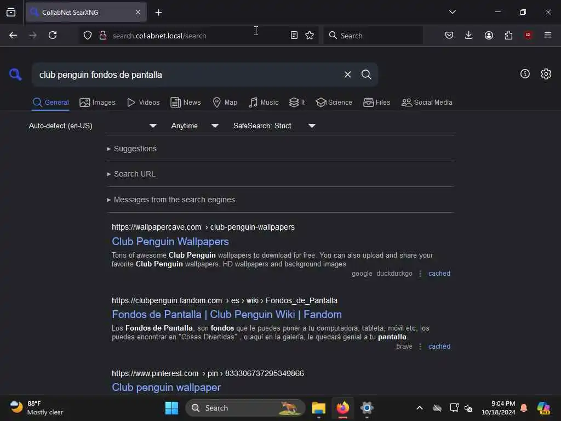
Task: Click the clubpenguin.fandom.com result URL
Action: 224,300
